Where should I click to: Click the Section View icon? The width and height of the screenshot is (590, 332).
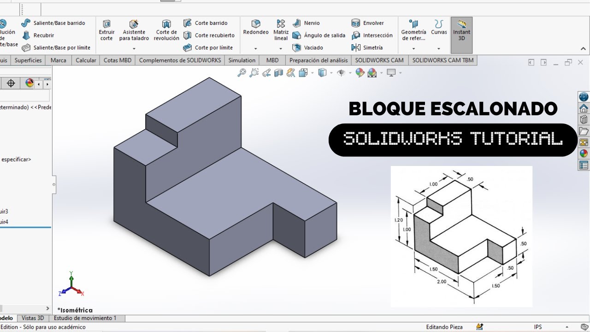click(x=278, y=73)
